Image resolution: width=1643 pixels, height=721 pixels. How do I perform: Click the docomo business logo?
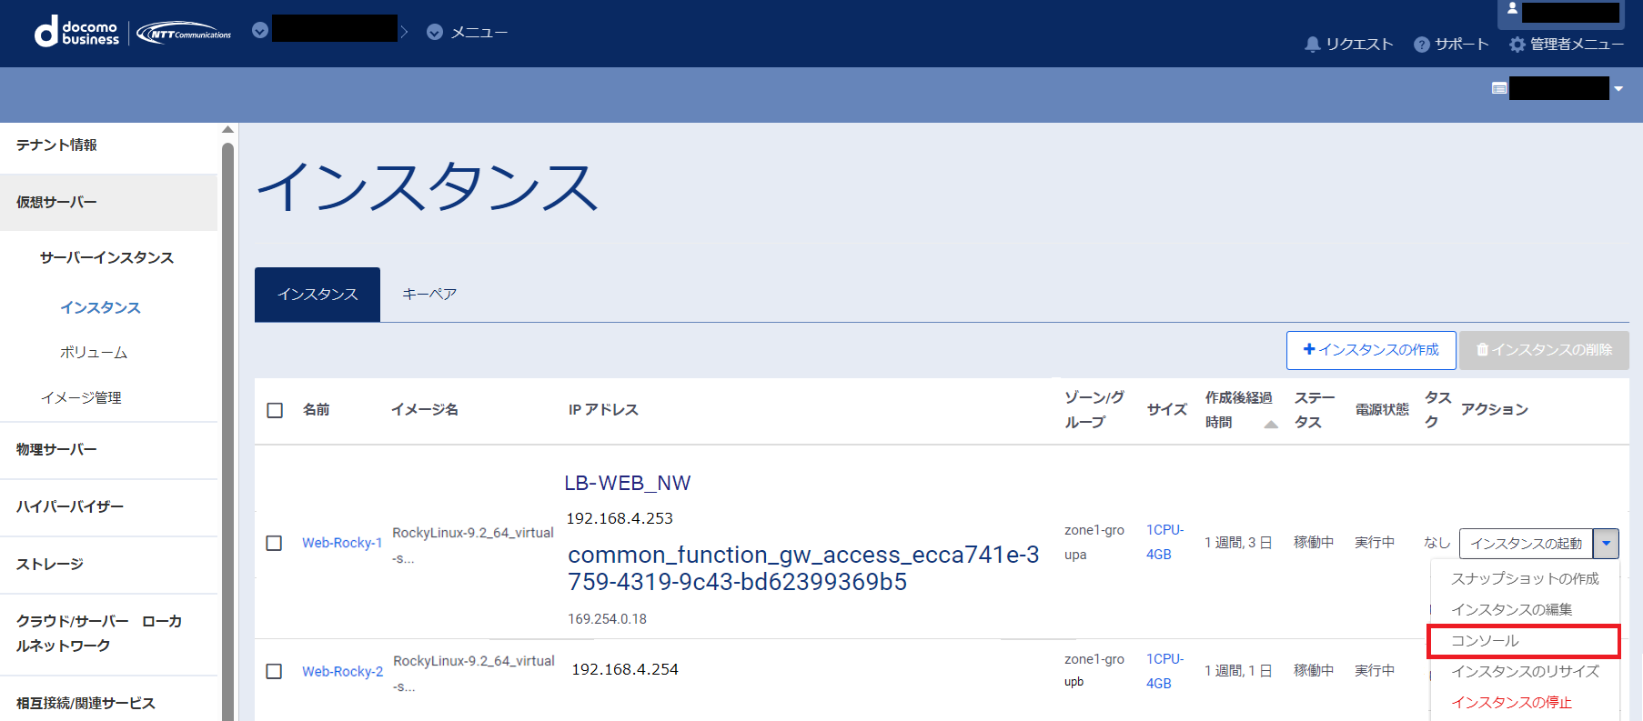tap(77, 33)
